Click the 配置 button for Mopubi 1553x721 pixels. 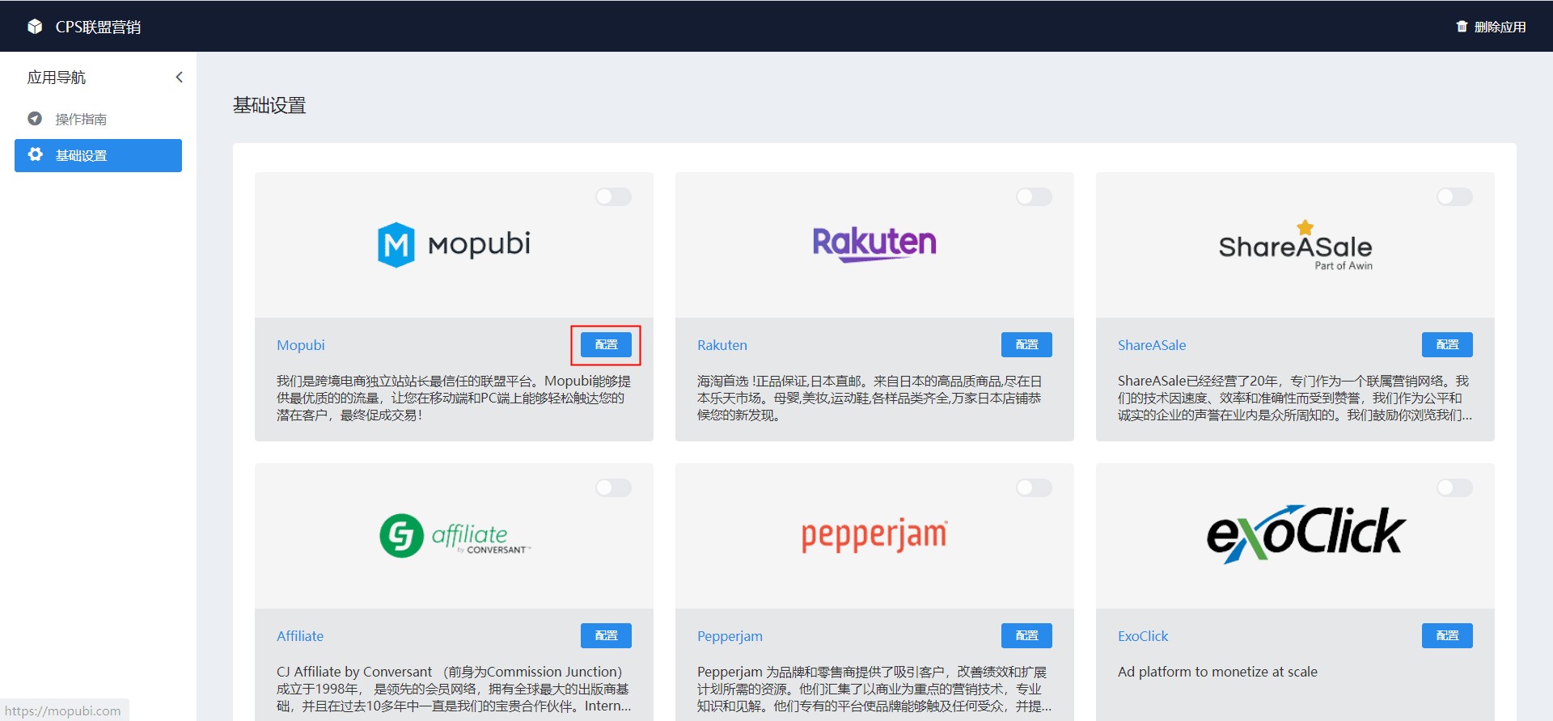coord(606,344)
